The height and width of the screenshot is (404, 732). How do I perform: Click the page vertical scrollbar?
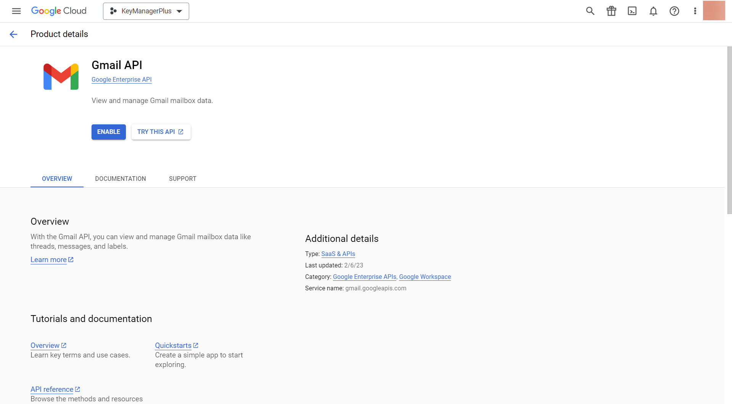(x=729, y=130)
